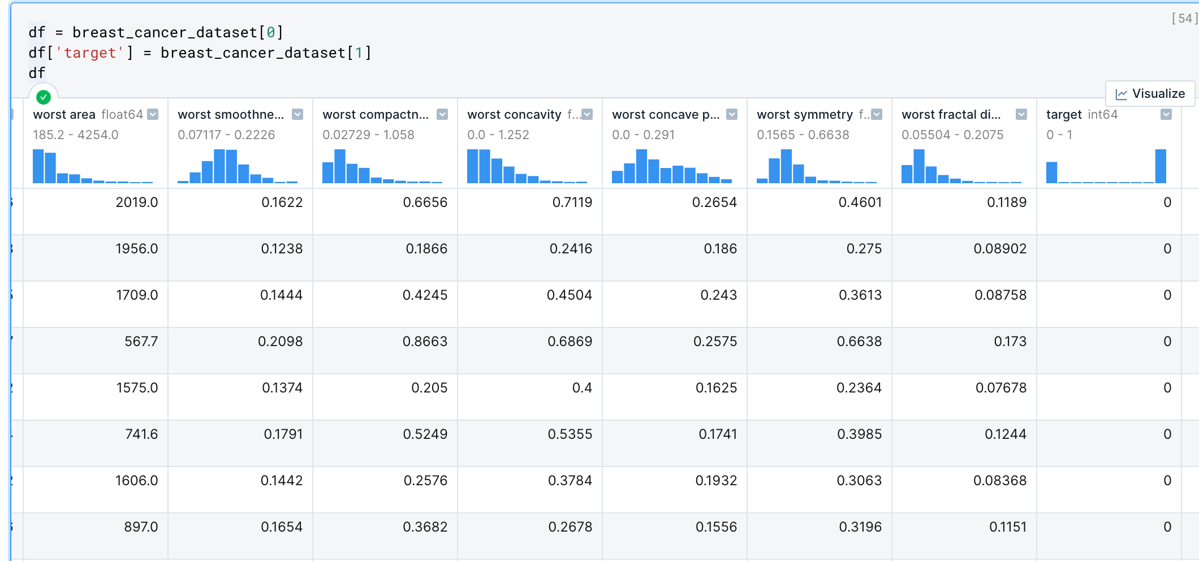Click the worst area histogram chart
This screenshot has width=1199, height=561.
click(93, 166)
